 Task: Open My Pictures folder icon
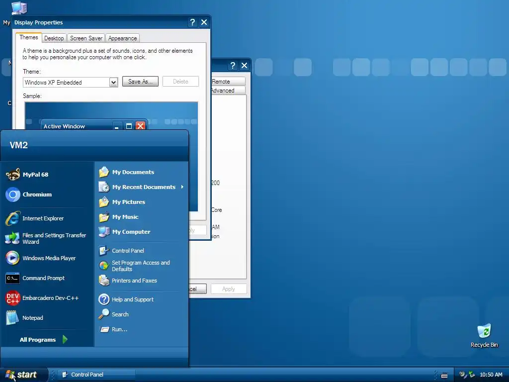click(104, 202)
